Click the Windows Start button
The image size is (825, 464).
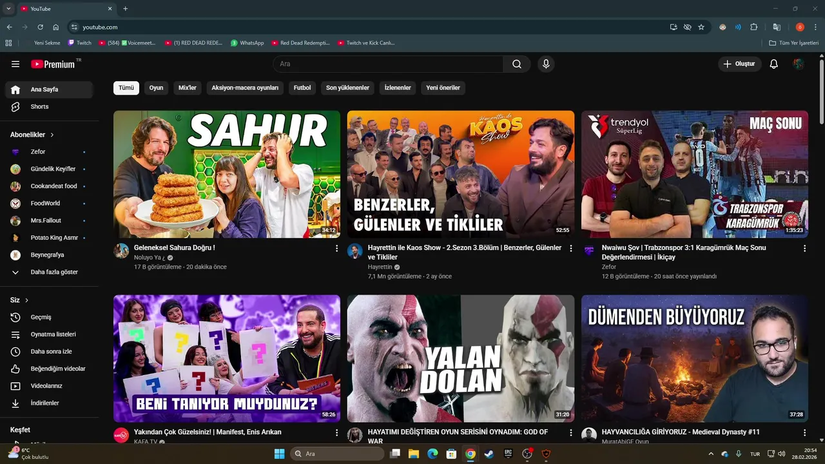279,454
